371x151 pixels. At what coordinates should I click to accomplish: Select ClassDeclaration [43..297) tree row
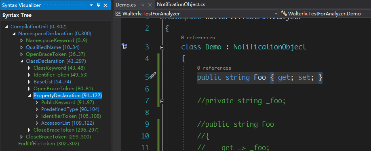pos(56,61)
